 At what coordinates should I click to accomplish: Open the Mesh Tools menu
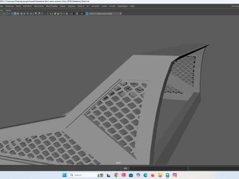point(39,6)
